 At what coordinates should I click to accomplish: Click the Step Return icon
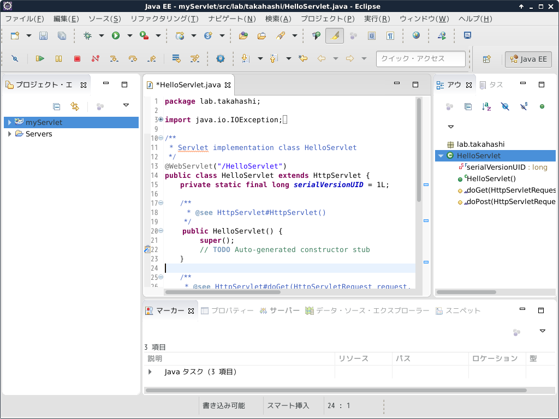click(x=152, y=58)
